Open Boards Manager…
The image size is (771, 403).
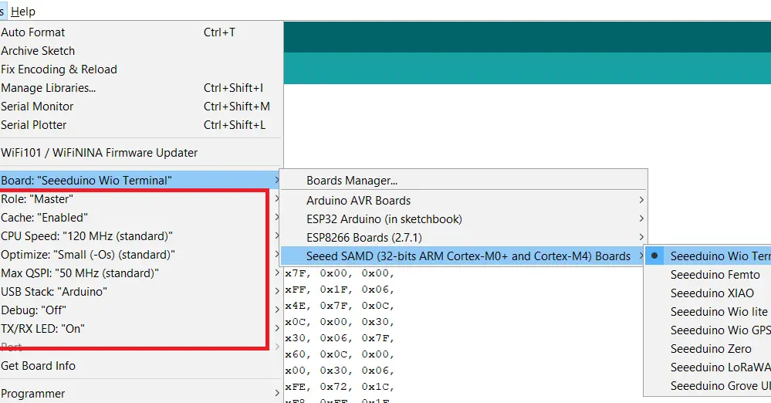(464, 181)
